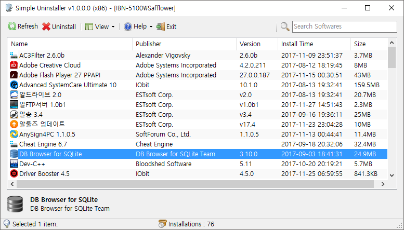
Task: Click the vertical scrollbar down arrow
Action: (392, 175)
